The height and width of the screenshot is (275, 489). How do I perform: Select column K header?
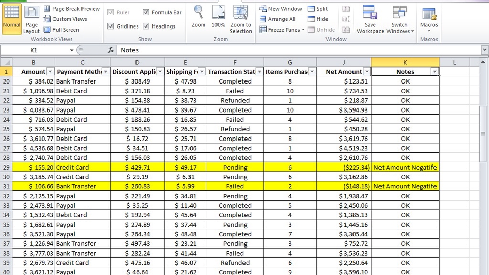(405, 62)
